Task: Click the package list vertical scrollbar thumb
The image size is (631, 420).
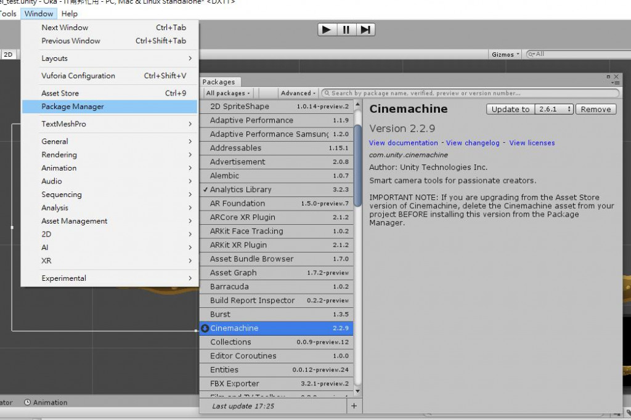Action: (x=357, y=165)
